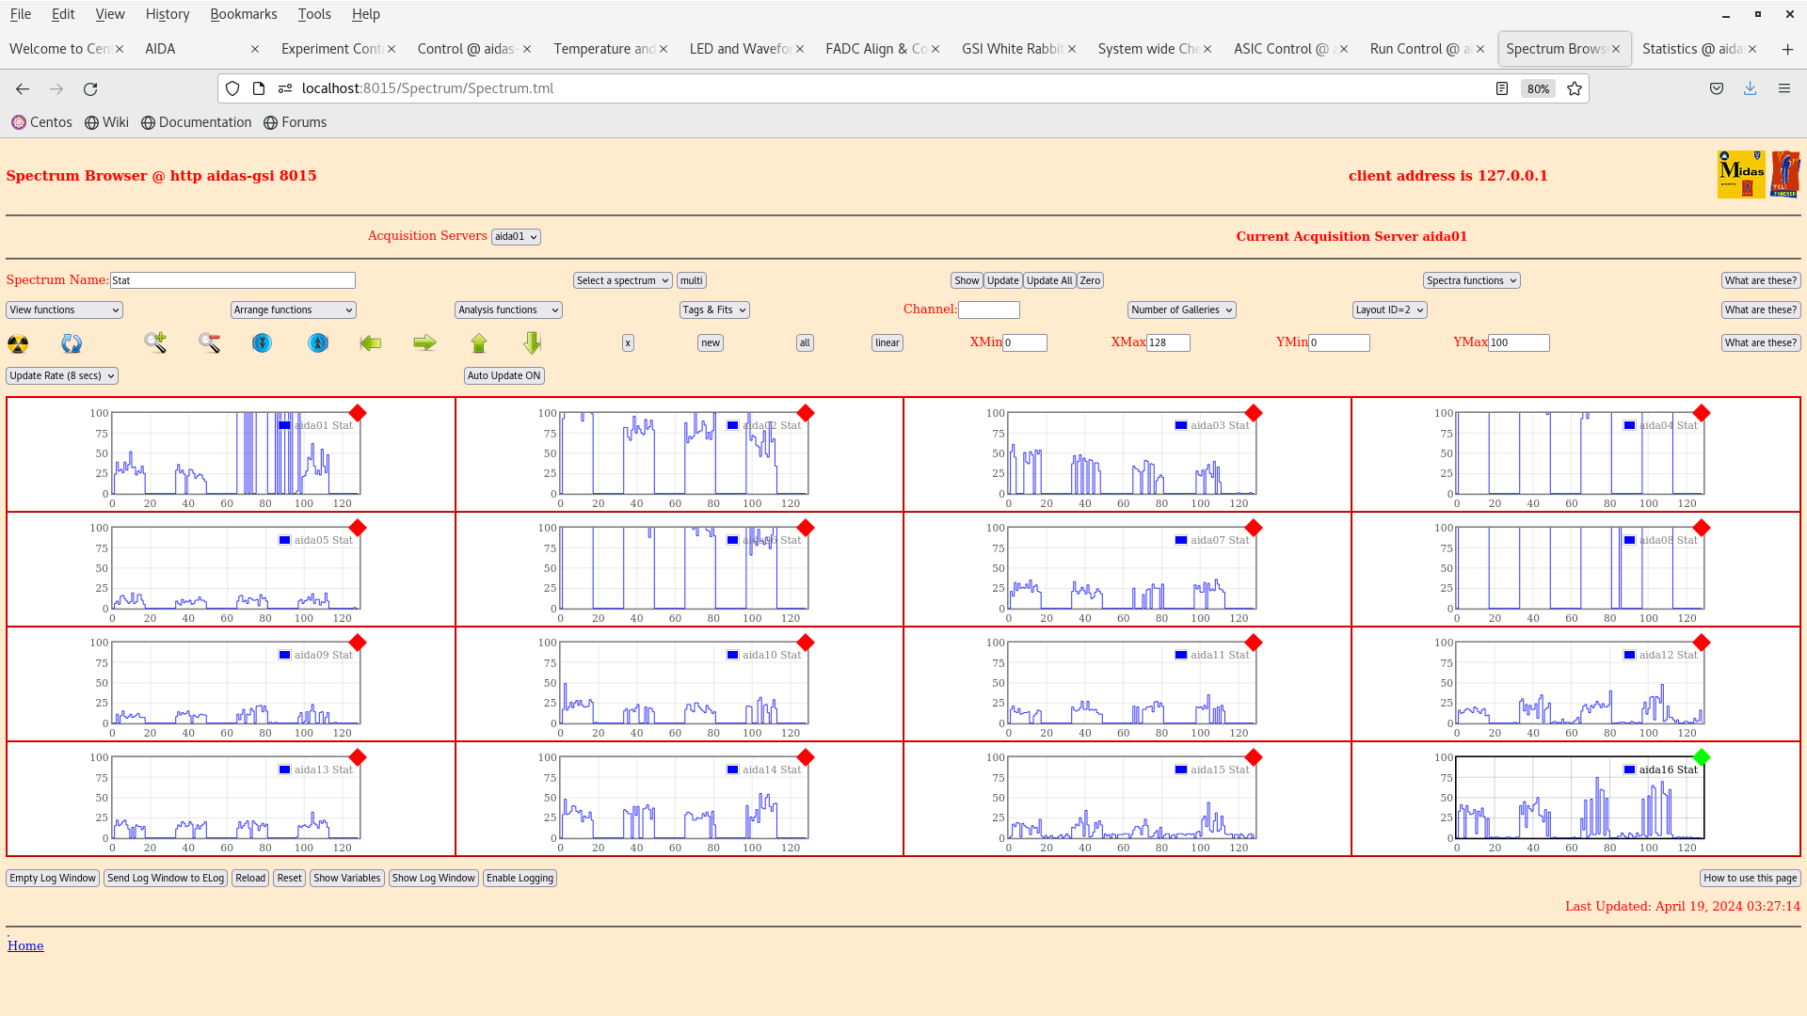This screenshot has height=1016, width=1807.
Task: Click the blue circular refresh arrows icon
Action: click(x=72, y=343)
